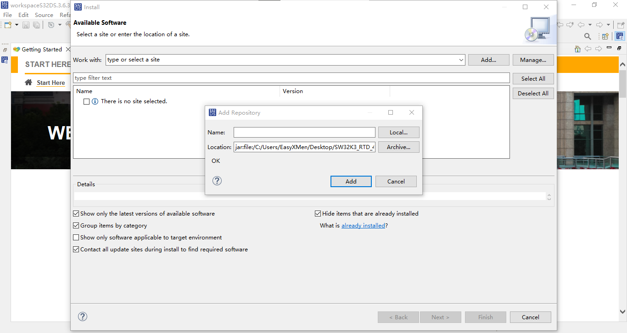Open the File menu
The width and height of the screenshot is (627, 333).
coord(7,15)
